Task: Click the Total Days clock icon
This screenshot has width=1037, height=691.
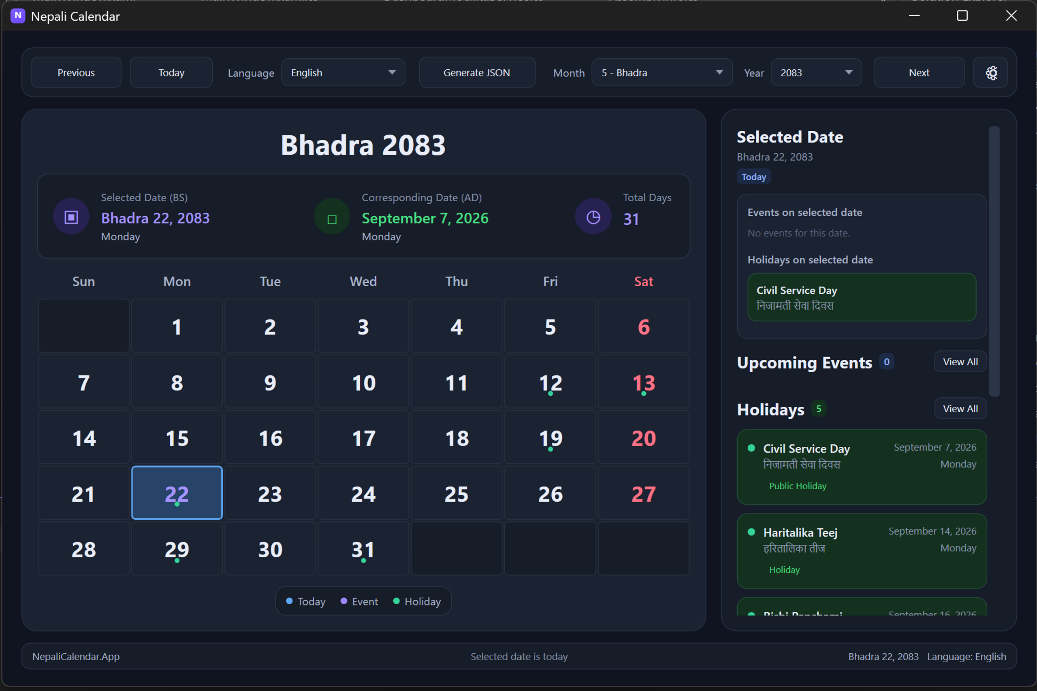Action: pyautogui.click(x=593, y=217)
